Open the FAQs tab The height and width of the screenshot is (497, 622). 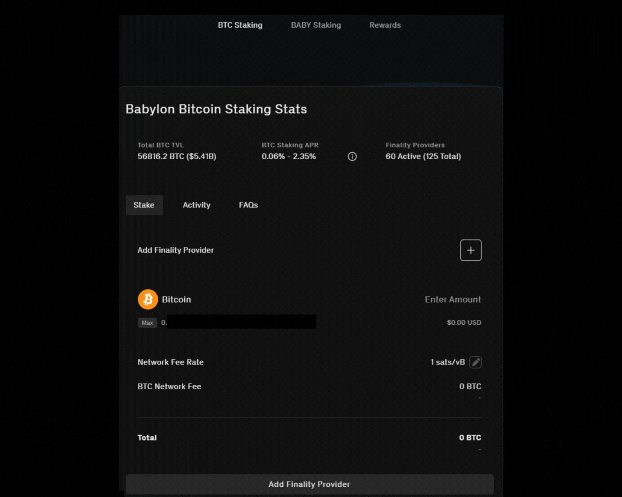(x=248, y=205)
